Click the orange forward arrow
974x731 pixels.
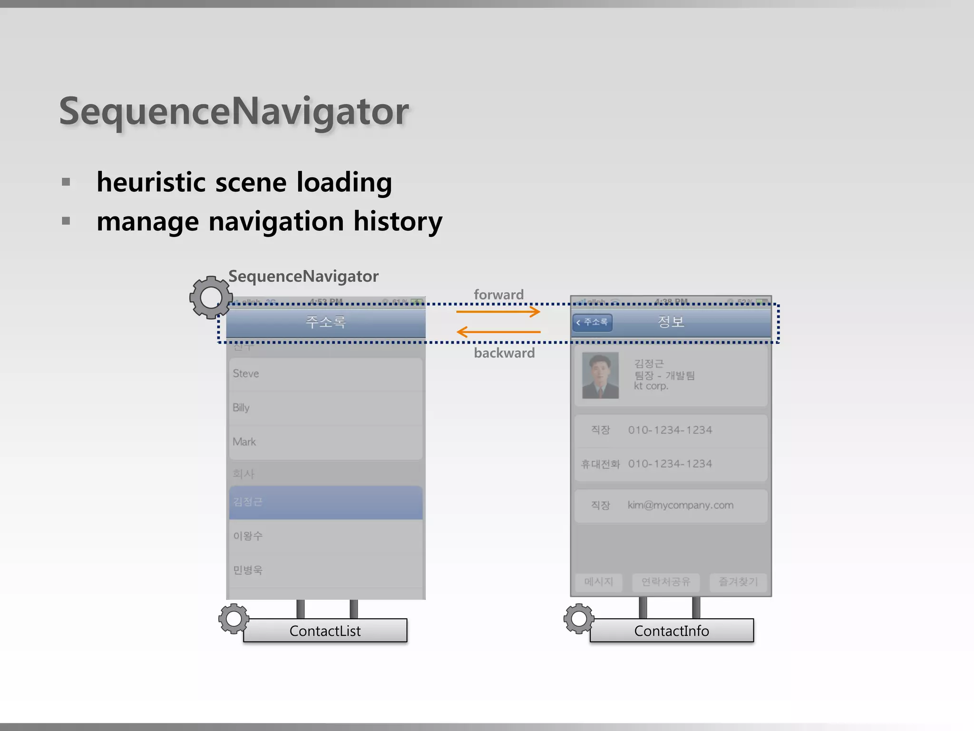pyautogui.click(x=498, y=312)
